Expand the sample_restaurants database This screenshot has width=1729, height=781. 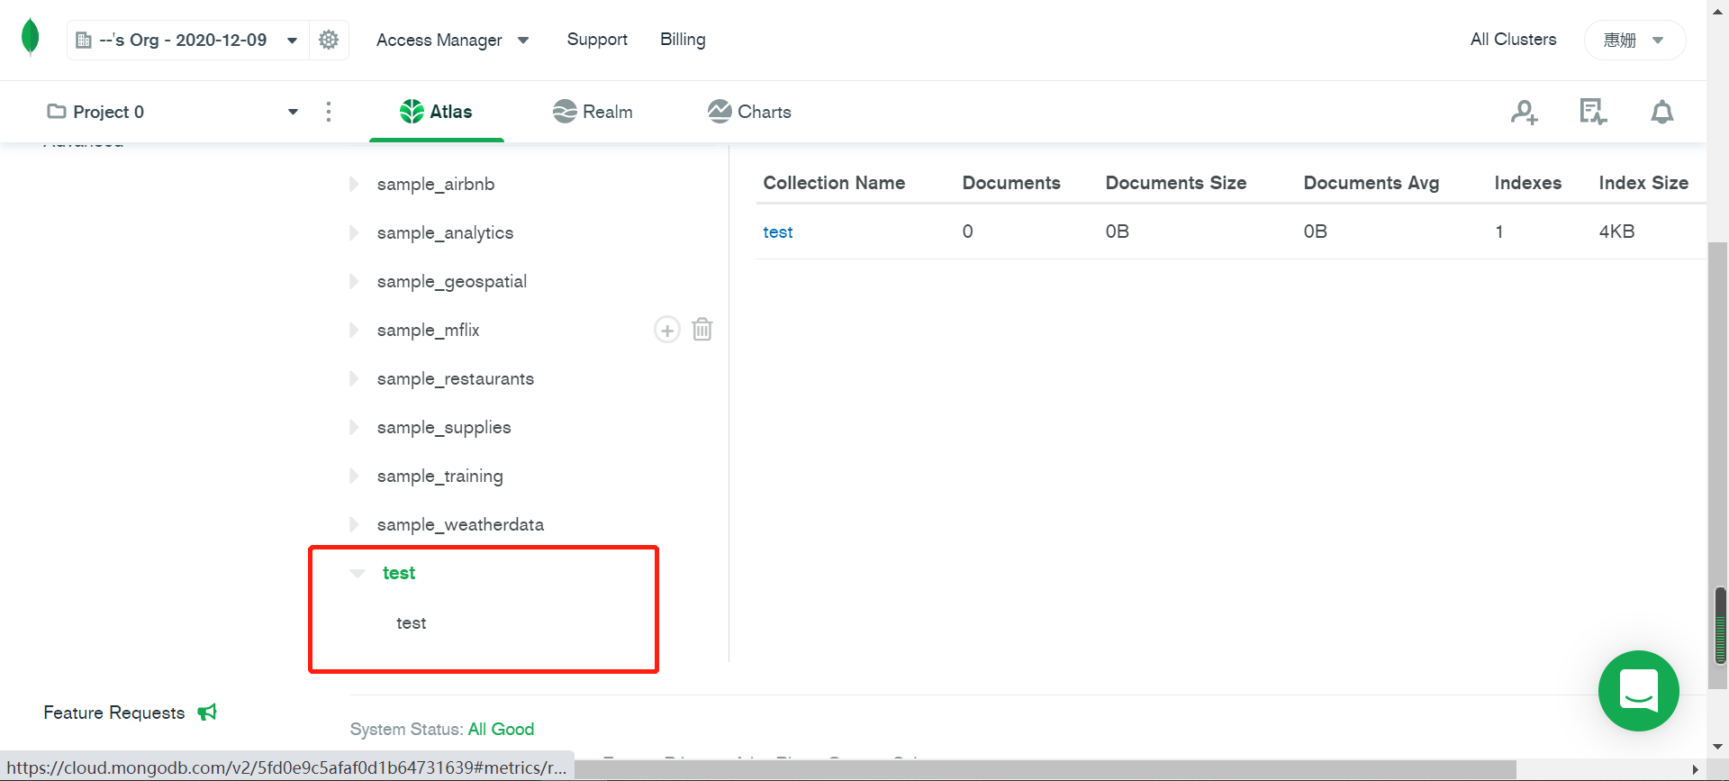coord(354,378)
